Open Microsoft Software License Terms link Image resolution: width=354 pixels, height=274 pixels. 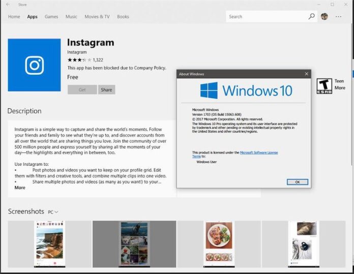tap(259, 153)
